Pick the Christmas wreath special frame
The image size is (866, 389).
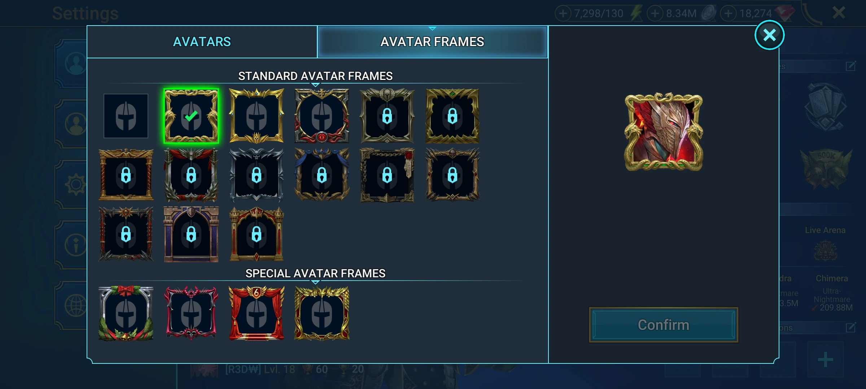point(126,313)
